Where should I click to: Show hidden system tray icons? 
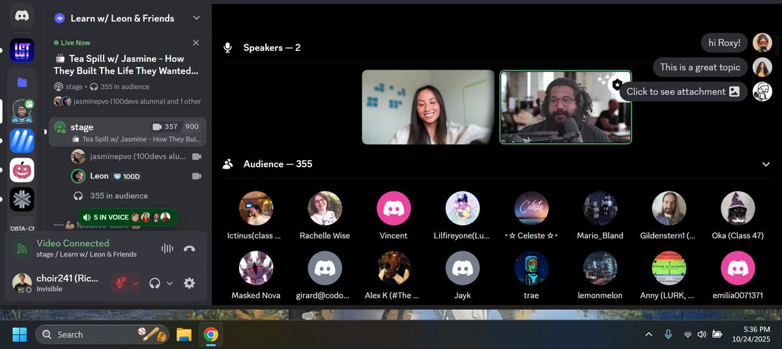point(648,335)
